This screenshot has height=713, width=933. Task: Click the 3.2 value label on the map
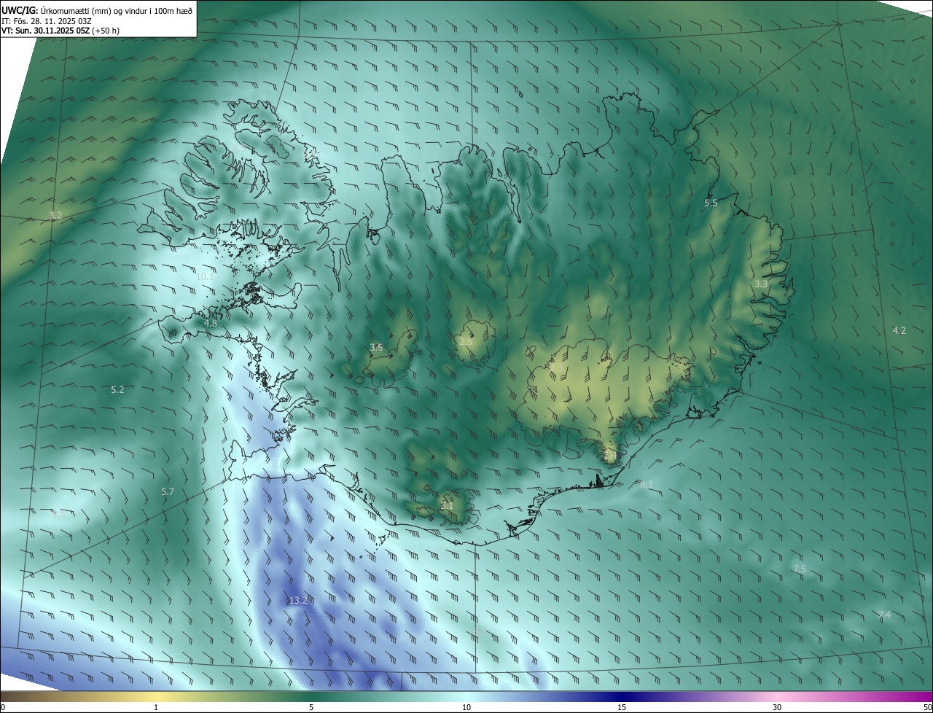pyautogui.click(x=55, y=216)
